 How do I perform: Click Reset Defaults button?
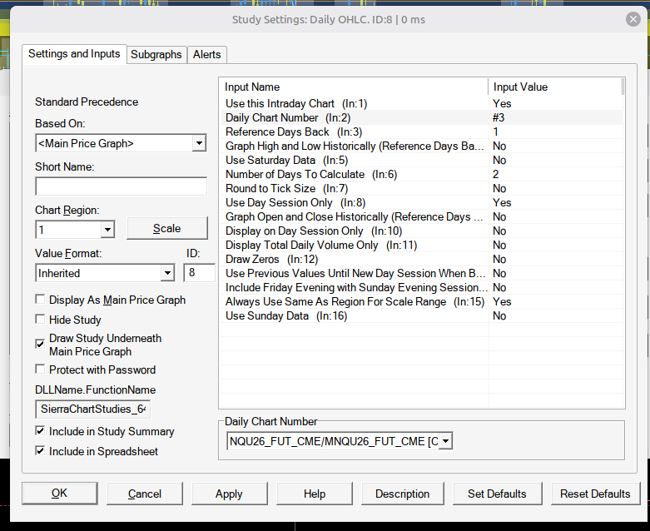[595, 494]
